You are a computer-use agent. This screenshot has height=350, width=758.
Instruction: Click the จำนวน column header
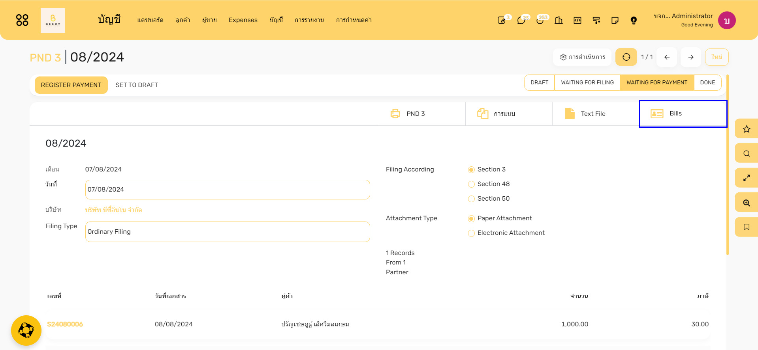(x=579, y=296)
